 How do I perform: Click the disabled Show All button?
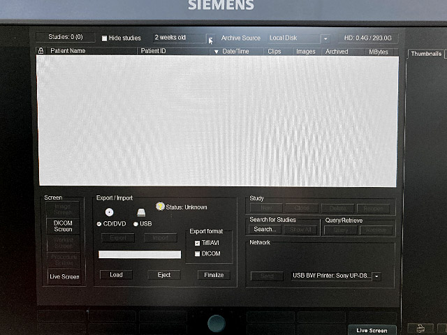click(x=300, y=230)
